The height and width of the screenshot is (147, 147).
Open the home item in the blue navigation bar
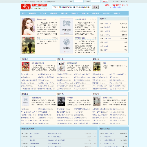point(24,13)
